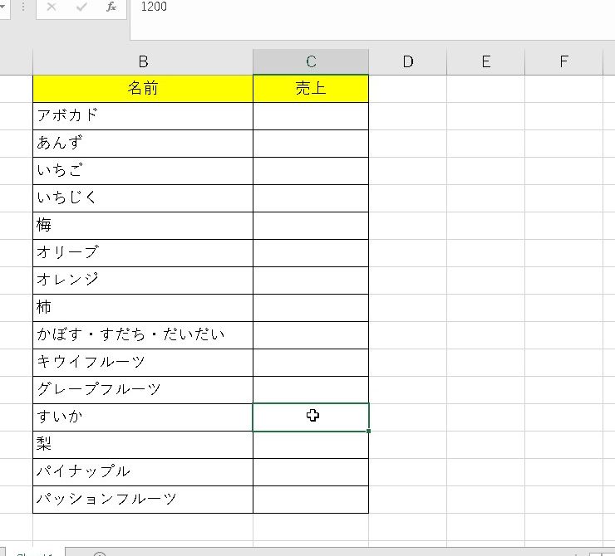Select the かぼす・すだち・だいだい cell
The width and height of the screenshot is (615, 556).
[143, 335]
